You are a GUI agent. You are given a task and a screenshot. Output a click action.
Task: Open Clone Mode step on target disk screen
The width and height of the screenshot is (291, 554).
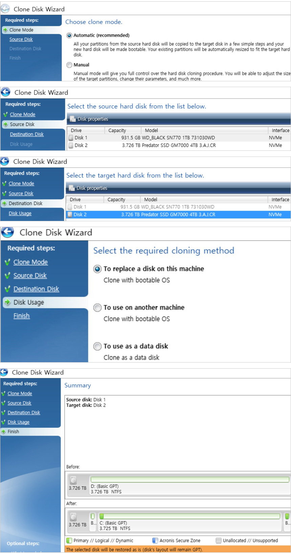tap(21, 184)
